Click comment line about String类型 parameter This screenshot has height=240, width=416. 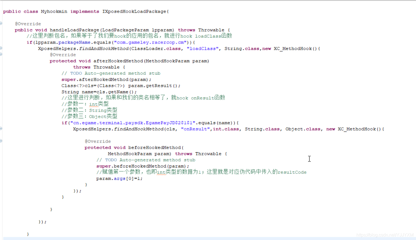(89, 110)
